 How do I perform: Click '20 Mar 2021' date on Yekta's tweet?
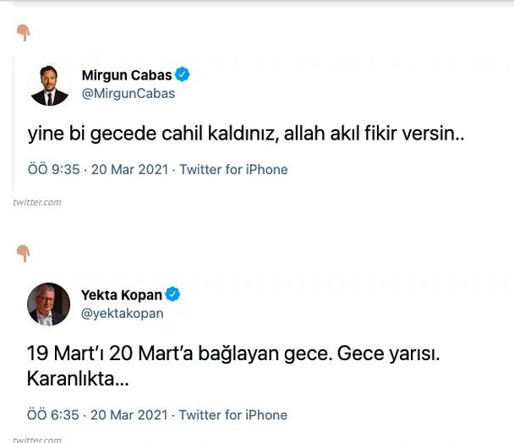click(x=129, y=415)
